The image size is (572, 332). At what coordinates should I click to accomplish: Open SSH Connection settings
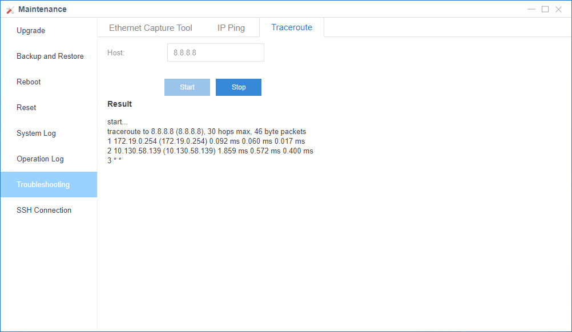(44, 210)
